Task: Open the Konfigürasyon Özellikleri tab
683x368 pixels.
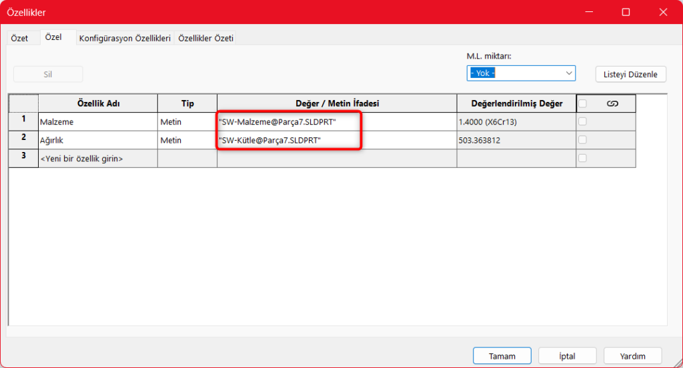Action: coord(125,38)
